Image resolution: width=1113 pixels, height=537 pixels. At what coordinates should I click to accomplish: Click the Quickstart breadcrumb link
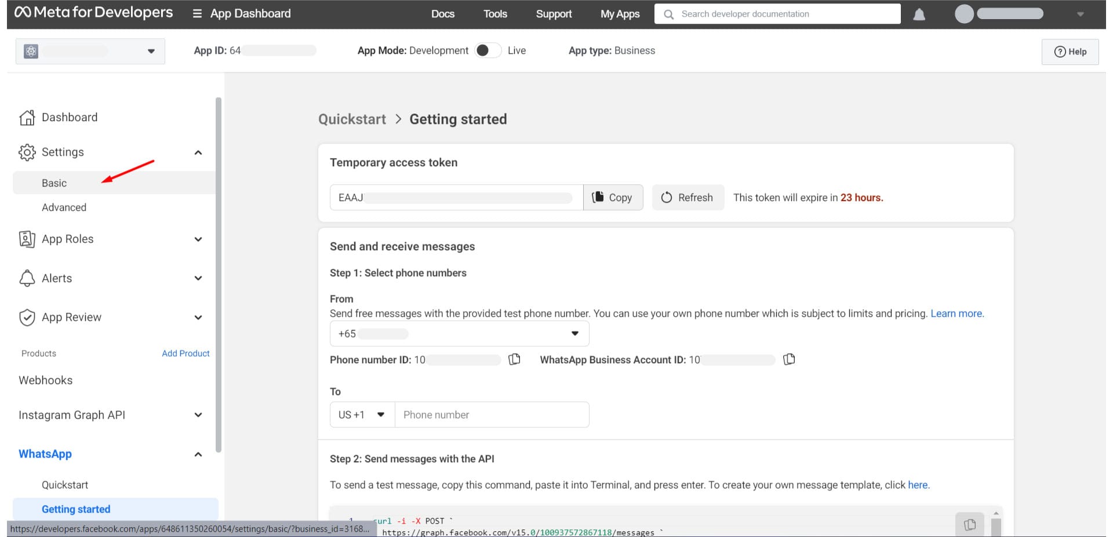(352, 119)
